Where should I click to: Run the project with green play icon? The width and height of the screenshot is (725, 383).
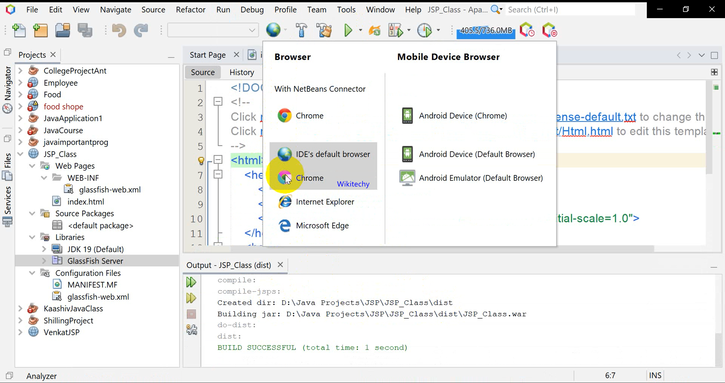coord(348,30)
